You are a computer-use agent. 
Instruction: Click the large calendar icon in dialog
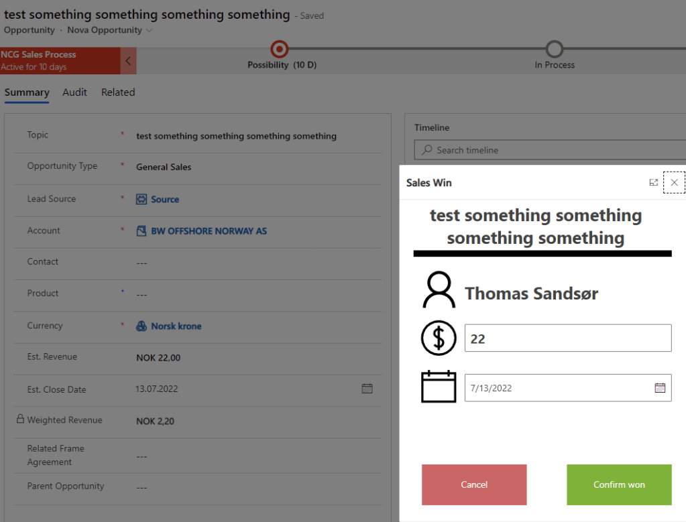(439, 387)
